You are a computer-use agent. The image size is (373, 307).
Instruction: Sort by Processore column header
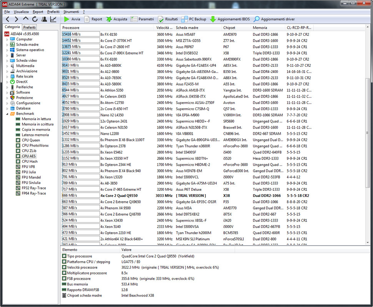(107, 28)
